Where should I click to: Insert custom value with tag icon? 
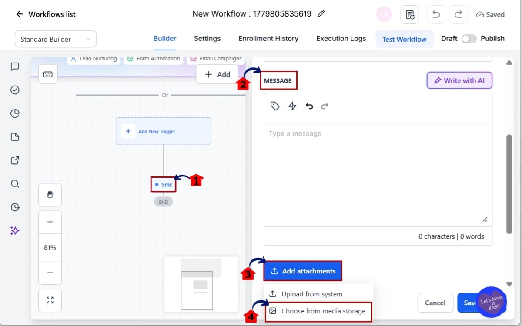[x=275, y=106]
